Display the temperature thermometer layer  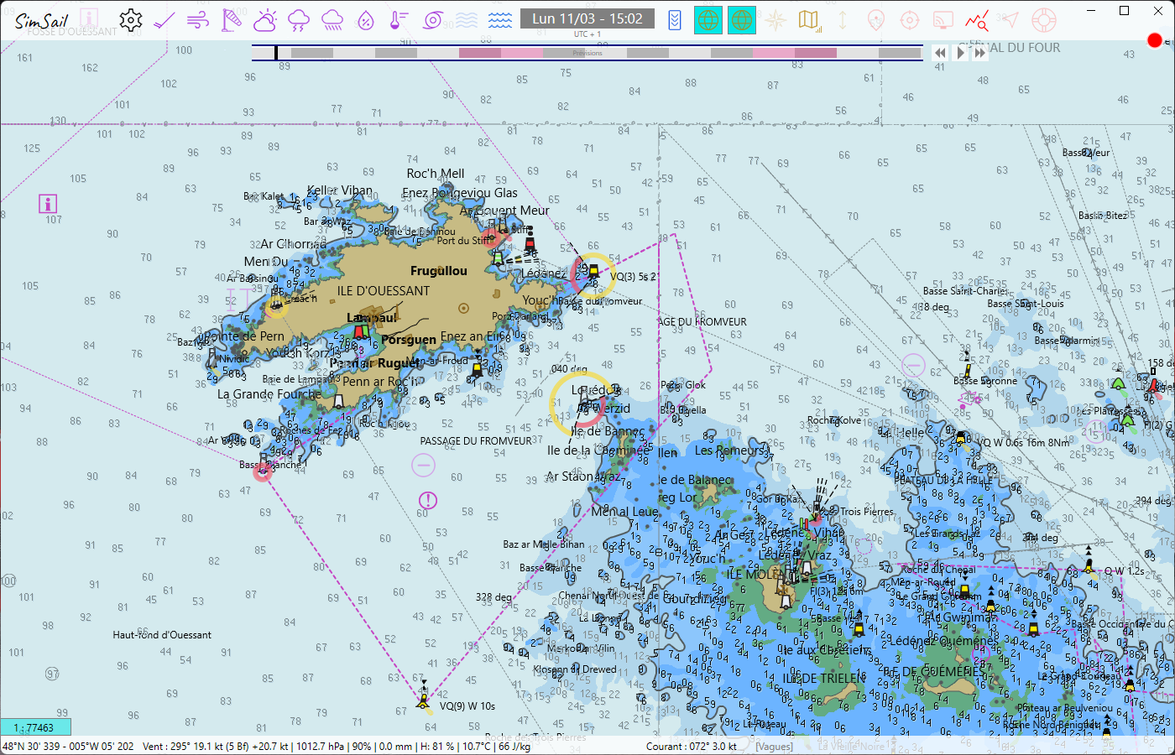click(x=399, y=20)
